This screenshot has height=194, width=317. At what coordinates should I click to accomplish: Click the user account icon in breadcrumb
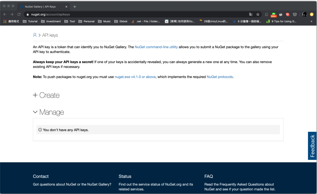pos(35,35)
